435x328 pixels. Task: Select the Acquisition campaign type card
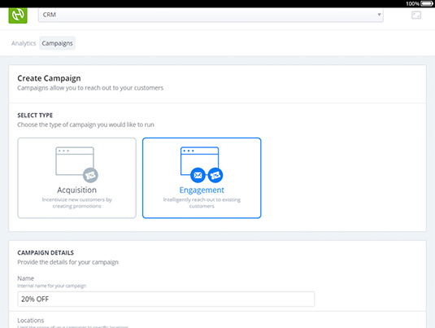pos(77,177)
